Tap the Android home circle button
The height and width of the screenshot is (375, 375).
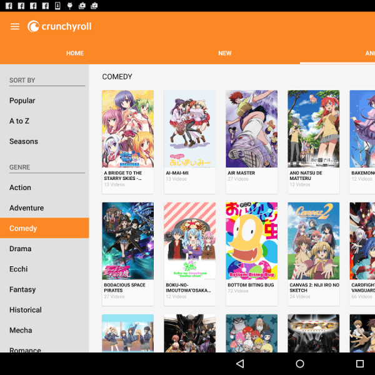pos(300,364)
